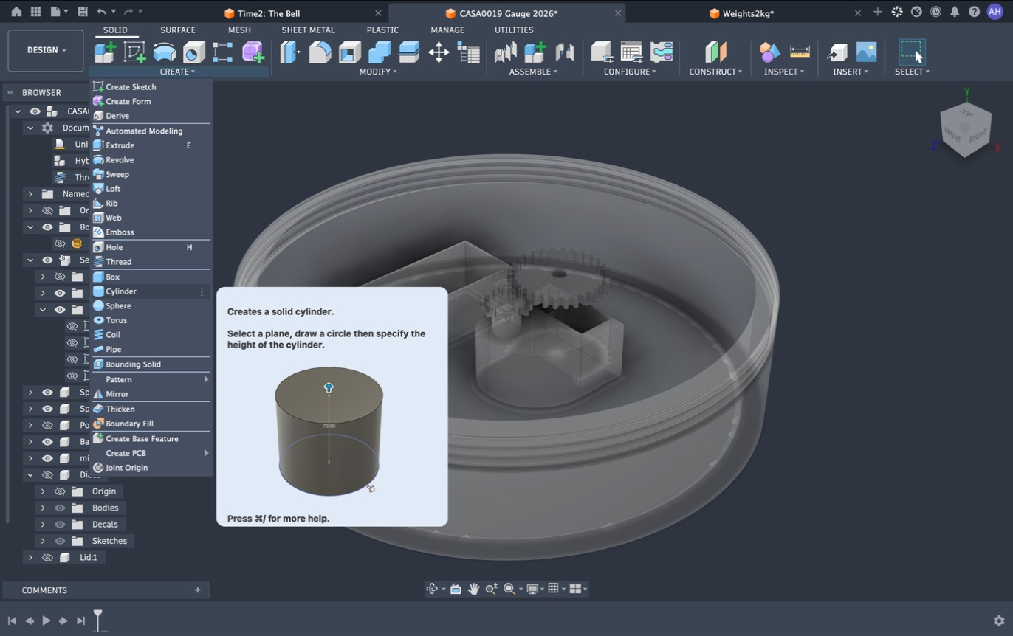1013x636 pixels.
Task: Click the Pan hand tool
Action: (x=473, y=589)
